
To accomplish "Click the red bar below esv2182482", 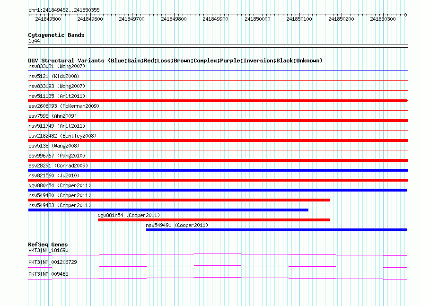I will pos(218,140).
